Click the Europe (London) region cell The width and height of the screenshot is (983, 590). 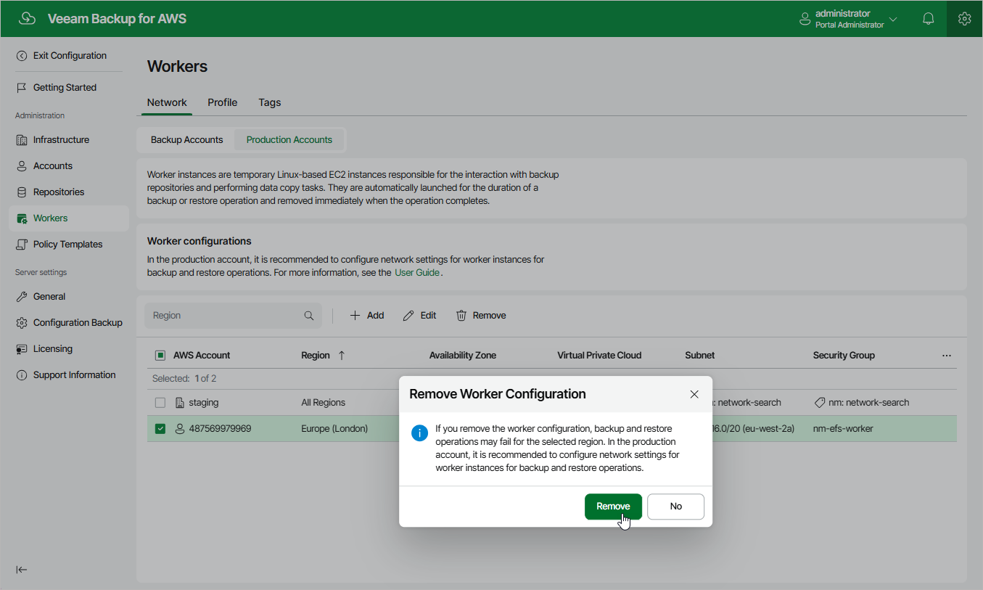click(334, 429)
